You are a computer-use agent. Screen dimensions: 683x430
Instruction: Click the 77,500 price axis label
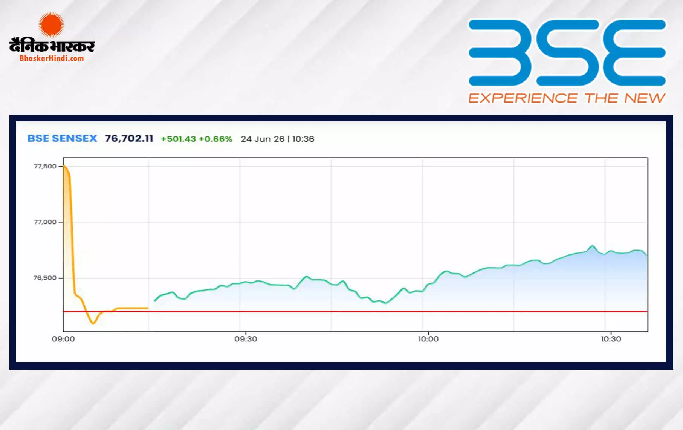pyautogui.click(x=45, y=166)
